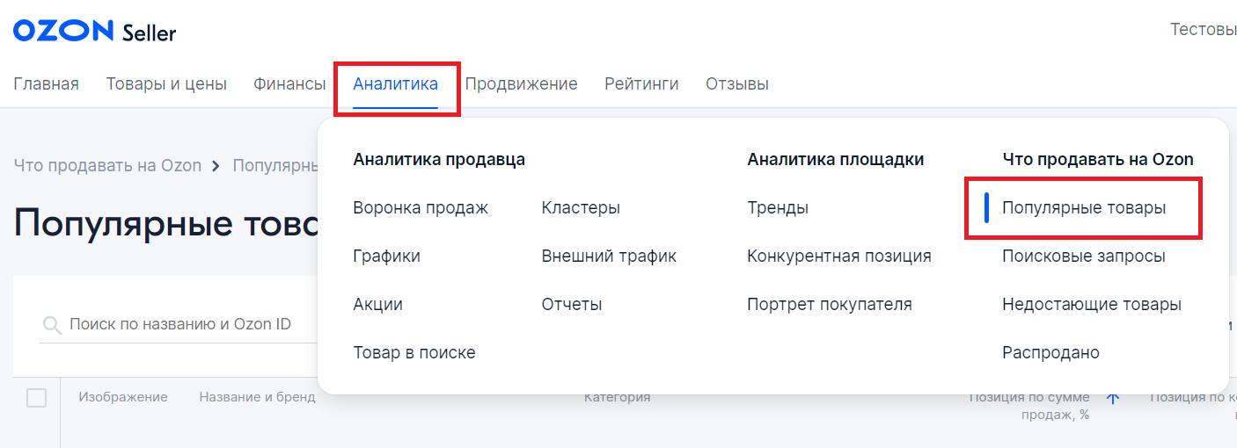
Task: Open the Главная tab
Action: [x=47, y=84]
